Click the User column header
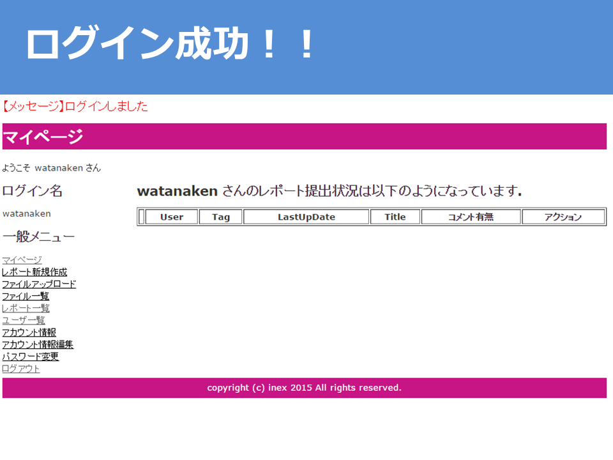Viewport: 613px width, 460px height. (172, 217)
